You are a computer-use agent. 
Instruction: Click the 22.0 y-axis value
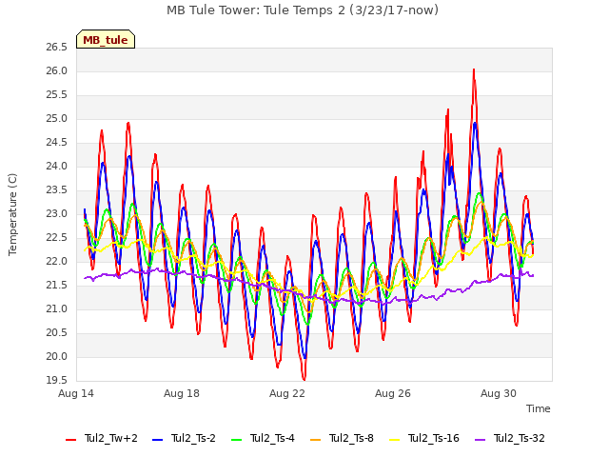click(x=57, y=262)
